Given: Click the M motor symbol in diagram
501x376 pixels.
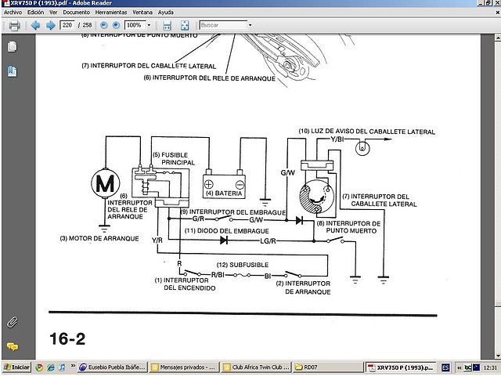Looking at the screenshot, I should tap(106, 183).
